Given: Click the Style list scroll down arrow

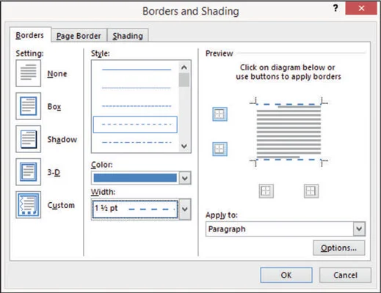Looking at the screenshot, I should coord(184,146).
